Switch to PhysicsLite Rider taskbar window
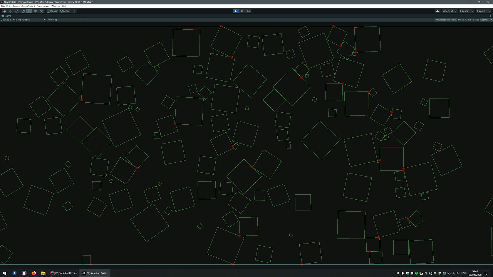The image size is (493, 277). tap(64, 273)
